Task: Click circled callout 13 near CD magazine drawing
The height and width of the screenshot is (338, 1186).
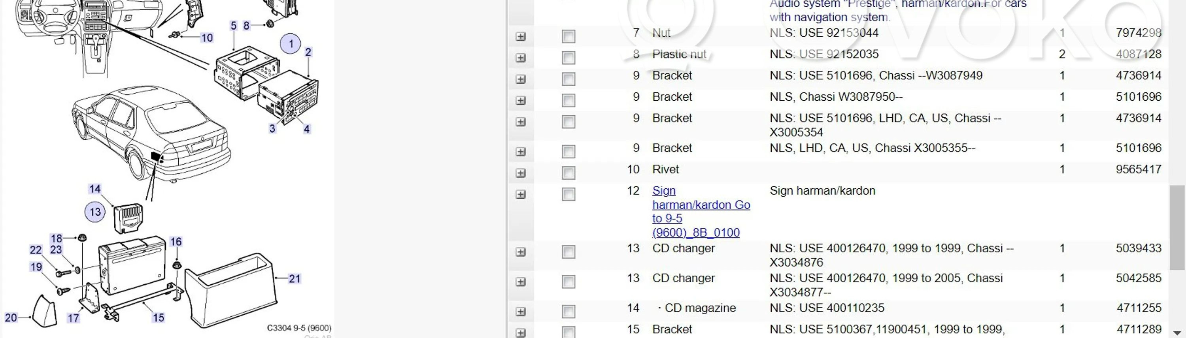Action: [x=95, y=212]
